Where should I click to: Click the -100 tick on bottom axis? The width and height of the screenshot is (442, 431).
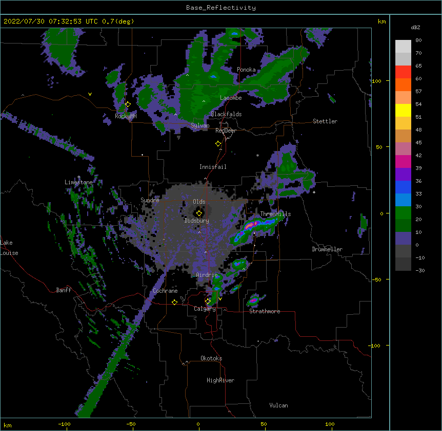[64, 424]
